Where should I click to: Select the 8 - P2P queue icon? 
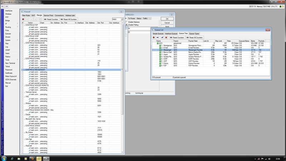coord(160,65)
